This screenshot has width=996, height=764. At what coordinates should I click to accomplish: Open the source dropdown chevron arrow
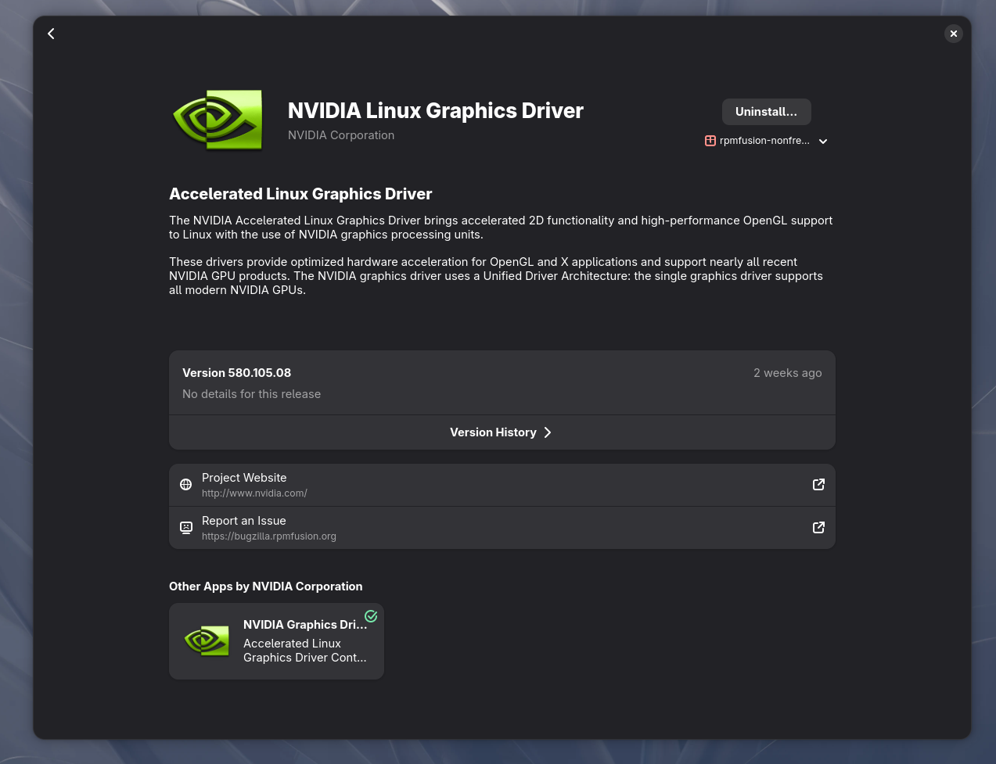pos(823,142)
